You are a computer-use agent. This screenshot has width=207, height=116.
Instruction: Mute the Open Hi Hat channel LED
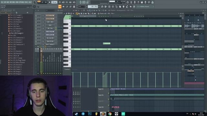pos(36,42)
